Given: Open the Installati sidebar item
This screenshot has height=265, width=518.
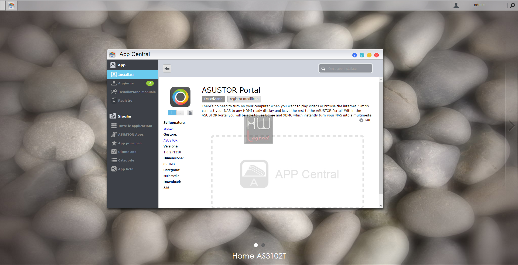Looking at the screenshot, I should point(132,75).
